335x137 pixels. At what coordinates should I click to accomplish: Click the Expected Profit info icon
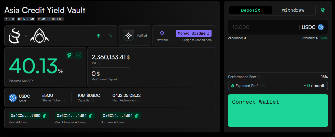pos(263,86)
